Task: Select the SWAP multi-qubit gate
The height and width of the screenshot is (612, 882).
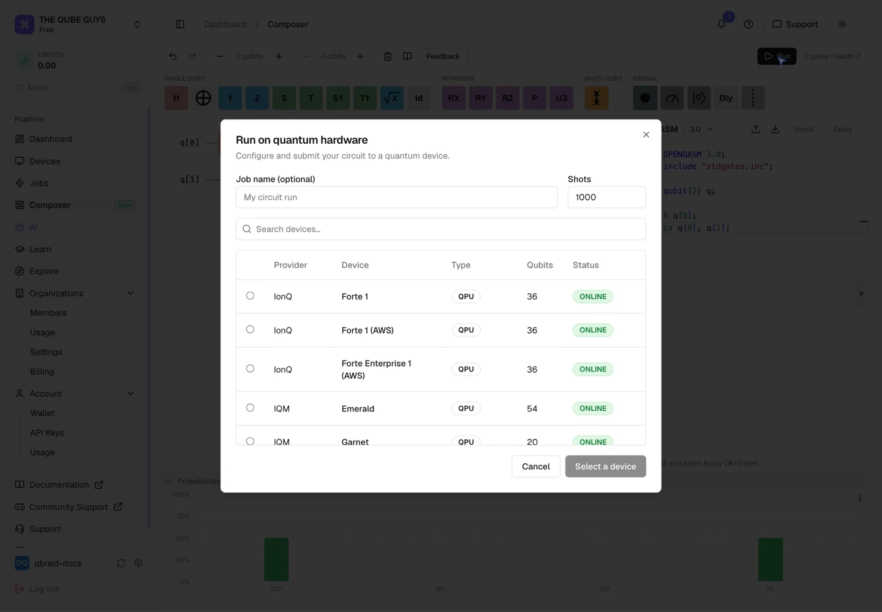Action: click(597, 98)
